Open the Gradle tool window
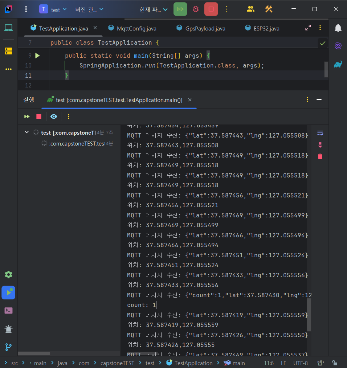 coord(338,64)
